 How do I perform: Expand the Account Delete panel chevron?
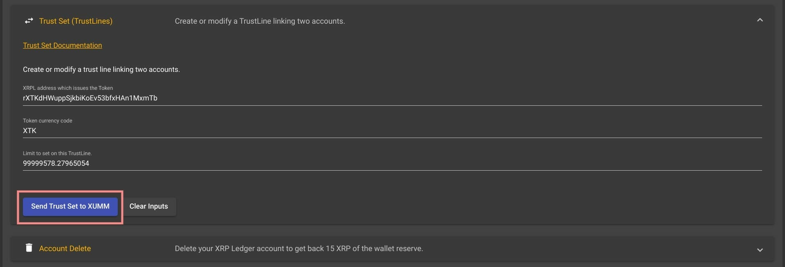(x=760, y=250)
